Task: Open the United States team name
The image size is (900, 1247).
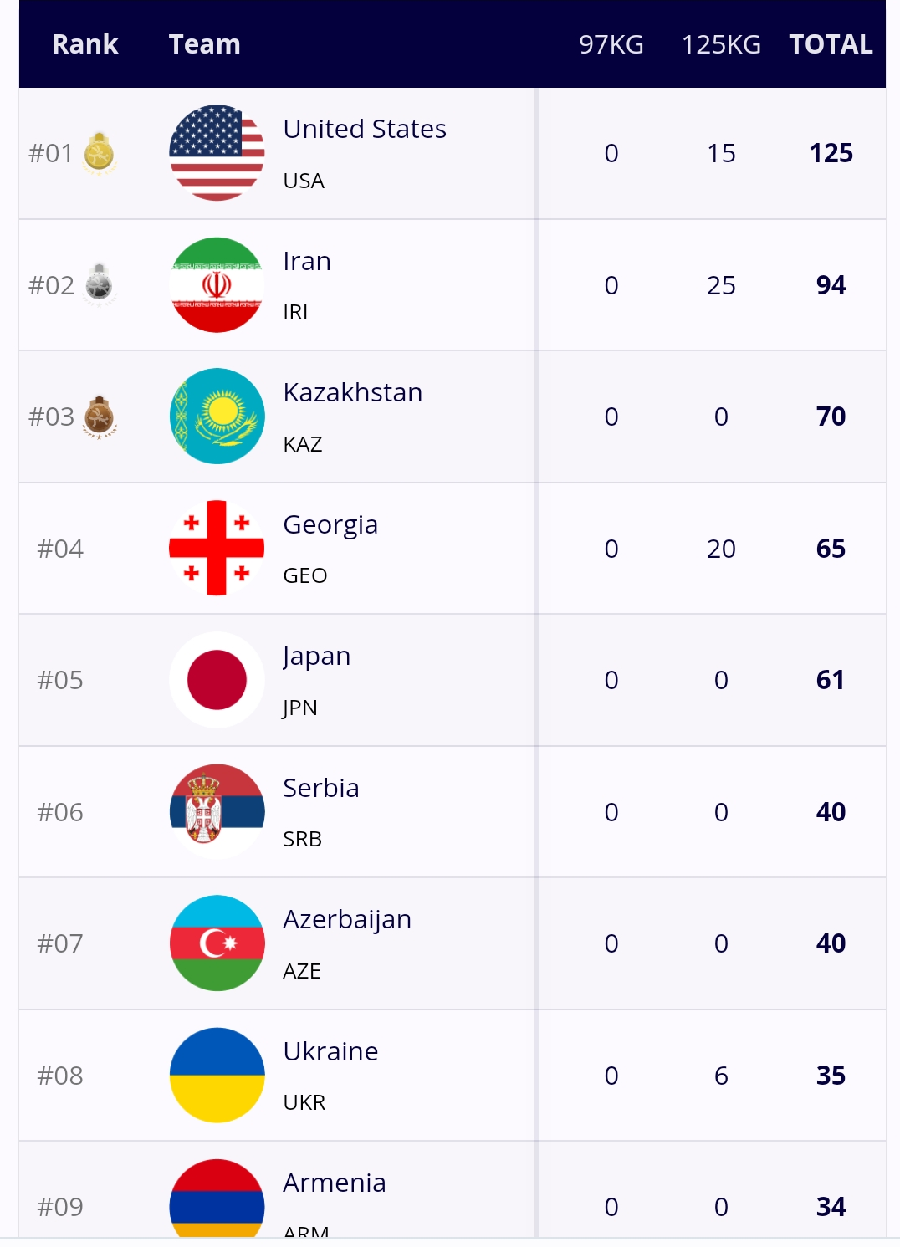Action: (x=365, y=130)
